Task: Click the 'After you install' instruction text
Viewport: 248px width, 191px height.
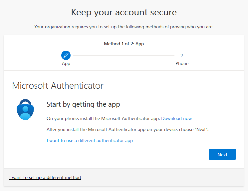Action: [x=127, y=130]
